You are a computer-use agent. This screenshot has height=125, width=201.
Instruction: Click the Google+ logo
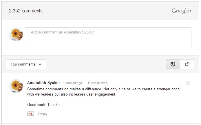click(182, 11)
